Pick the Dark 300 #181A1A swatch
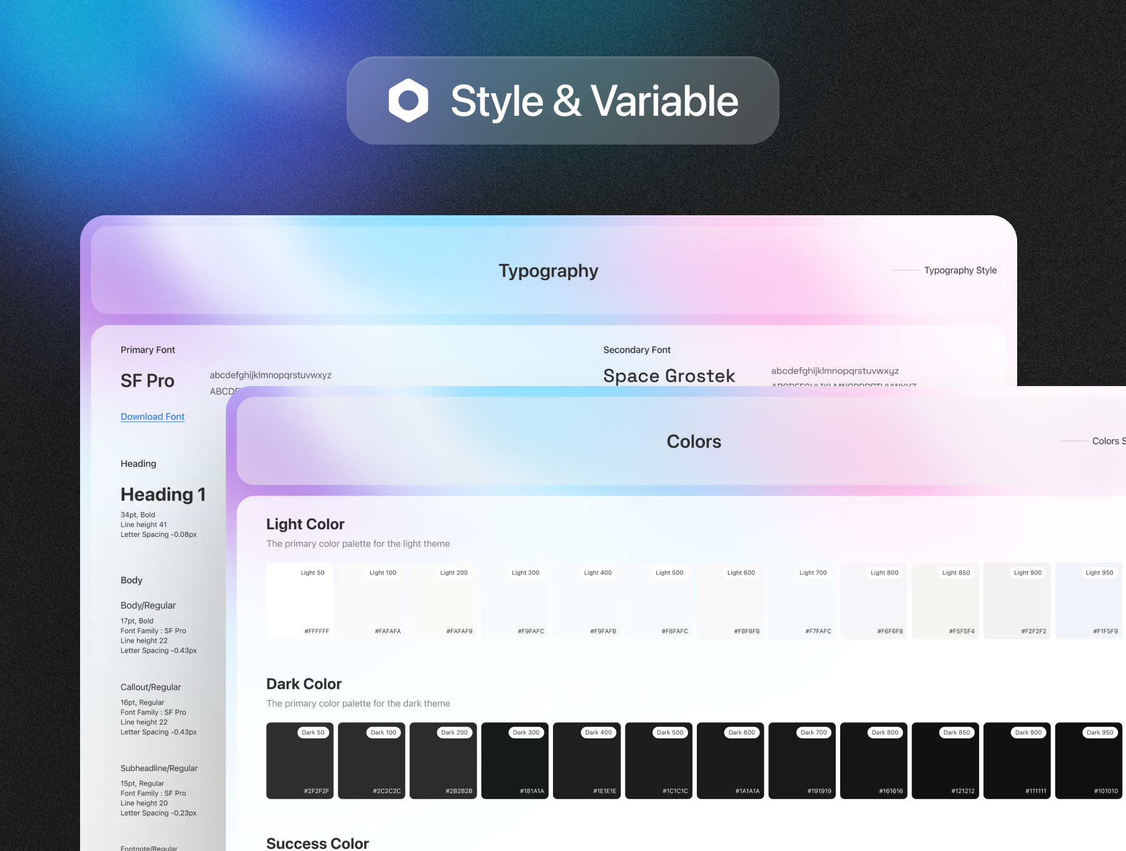Image resolution: width=1126 pixels, height=851 pixels. [515, 761]
